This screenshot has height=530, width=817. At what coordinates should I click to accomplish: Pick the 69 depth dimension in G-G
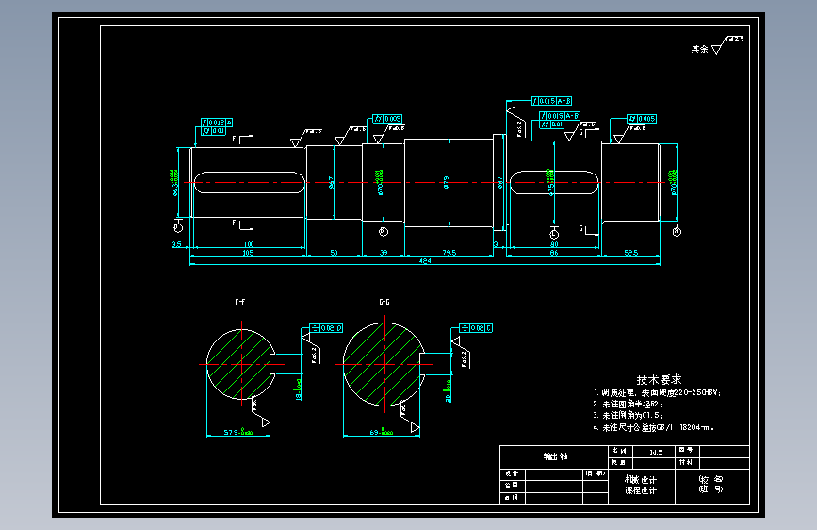click(382, 433)
